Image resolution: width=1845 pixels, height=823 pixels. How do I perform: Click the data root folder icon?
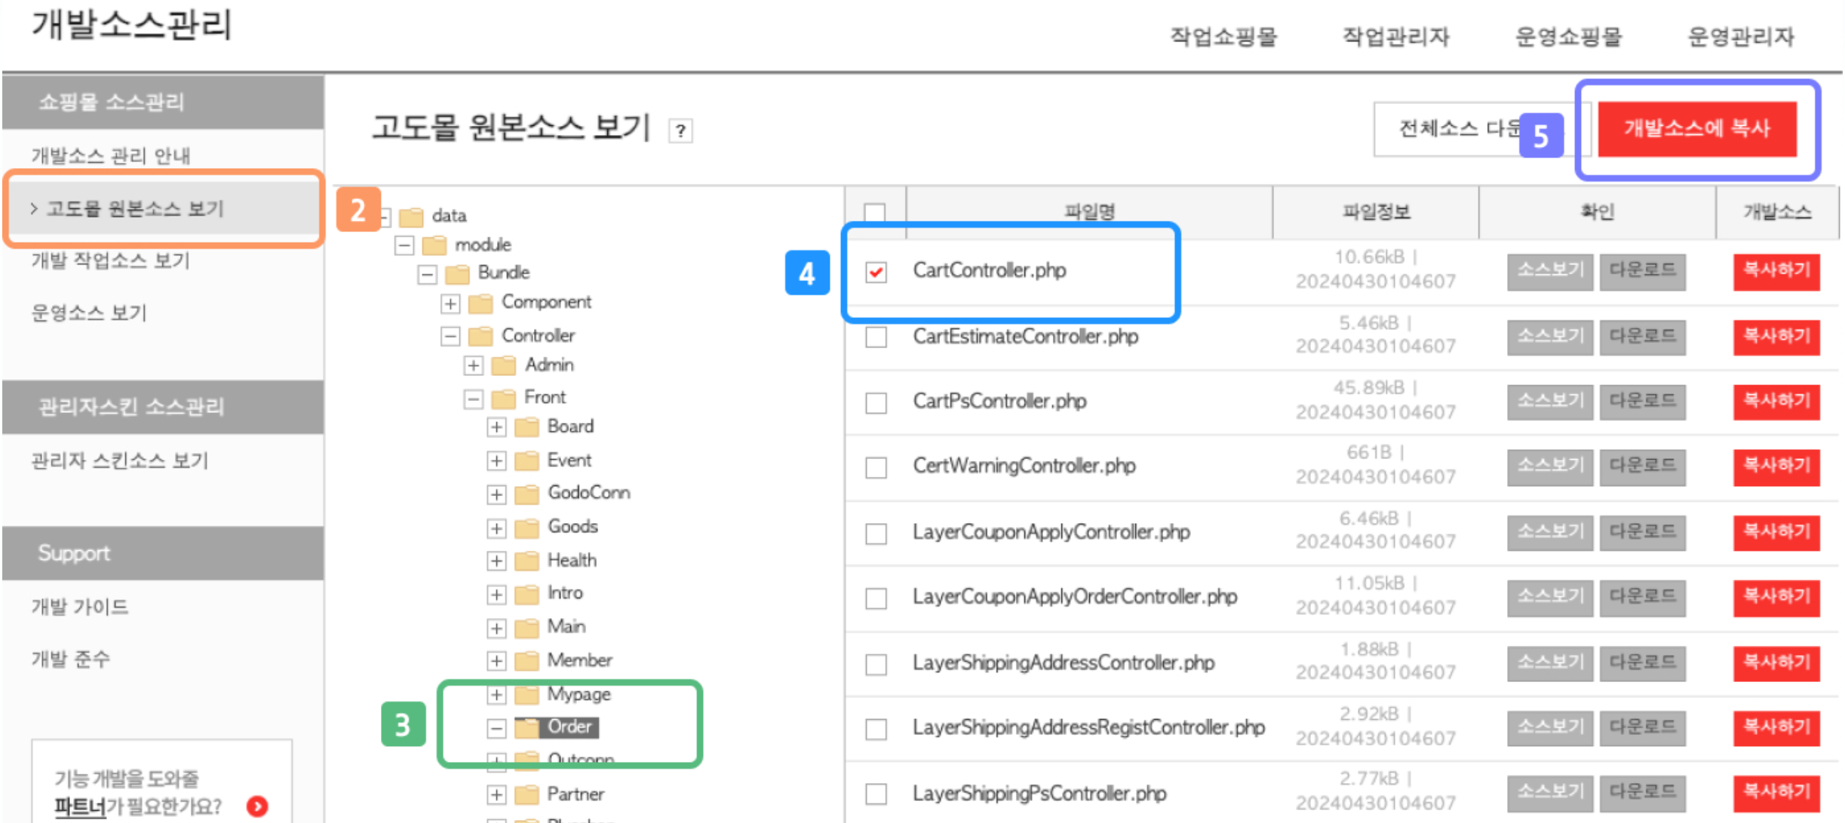(411, 217)
